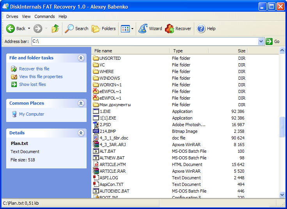The height and width of the screenshot is (209, 287).
Task: Open the Commands menu
Action: [x=44, y=16]
